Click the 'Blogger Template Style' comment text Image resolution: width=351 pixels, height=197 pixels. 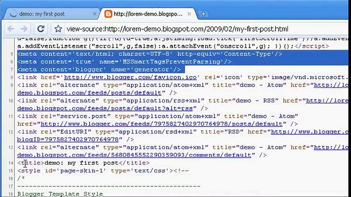(60, 193)
